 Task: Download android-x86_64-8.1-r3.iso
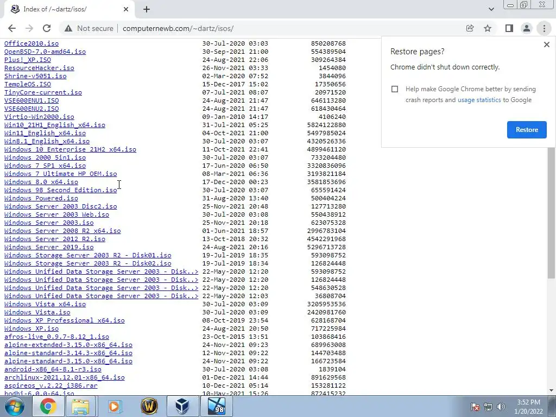53,369
